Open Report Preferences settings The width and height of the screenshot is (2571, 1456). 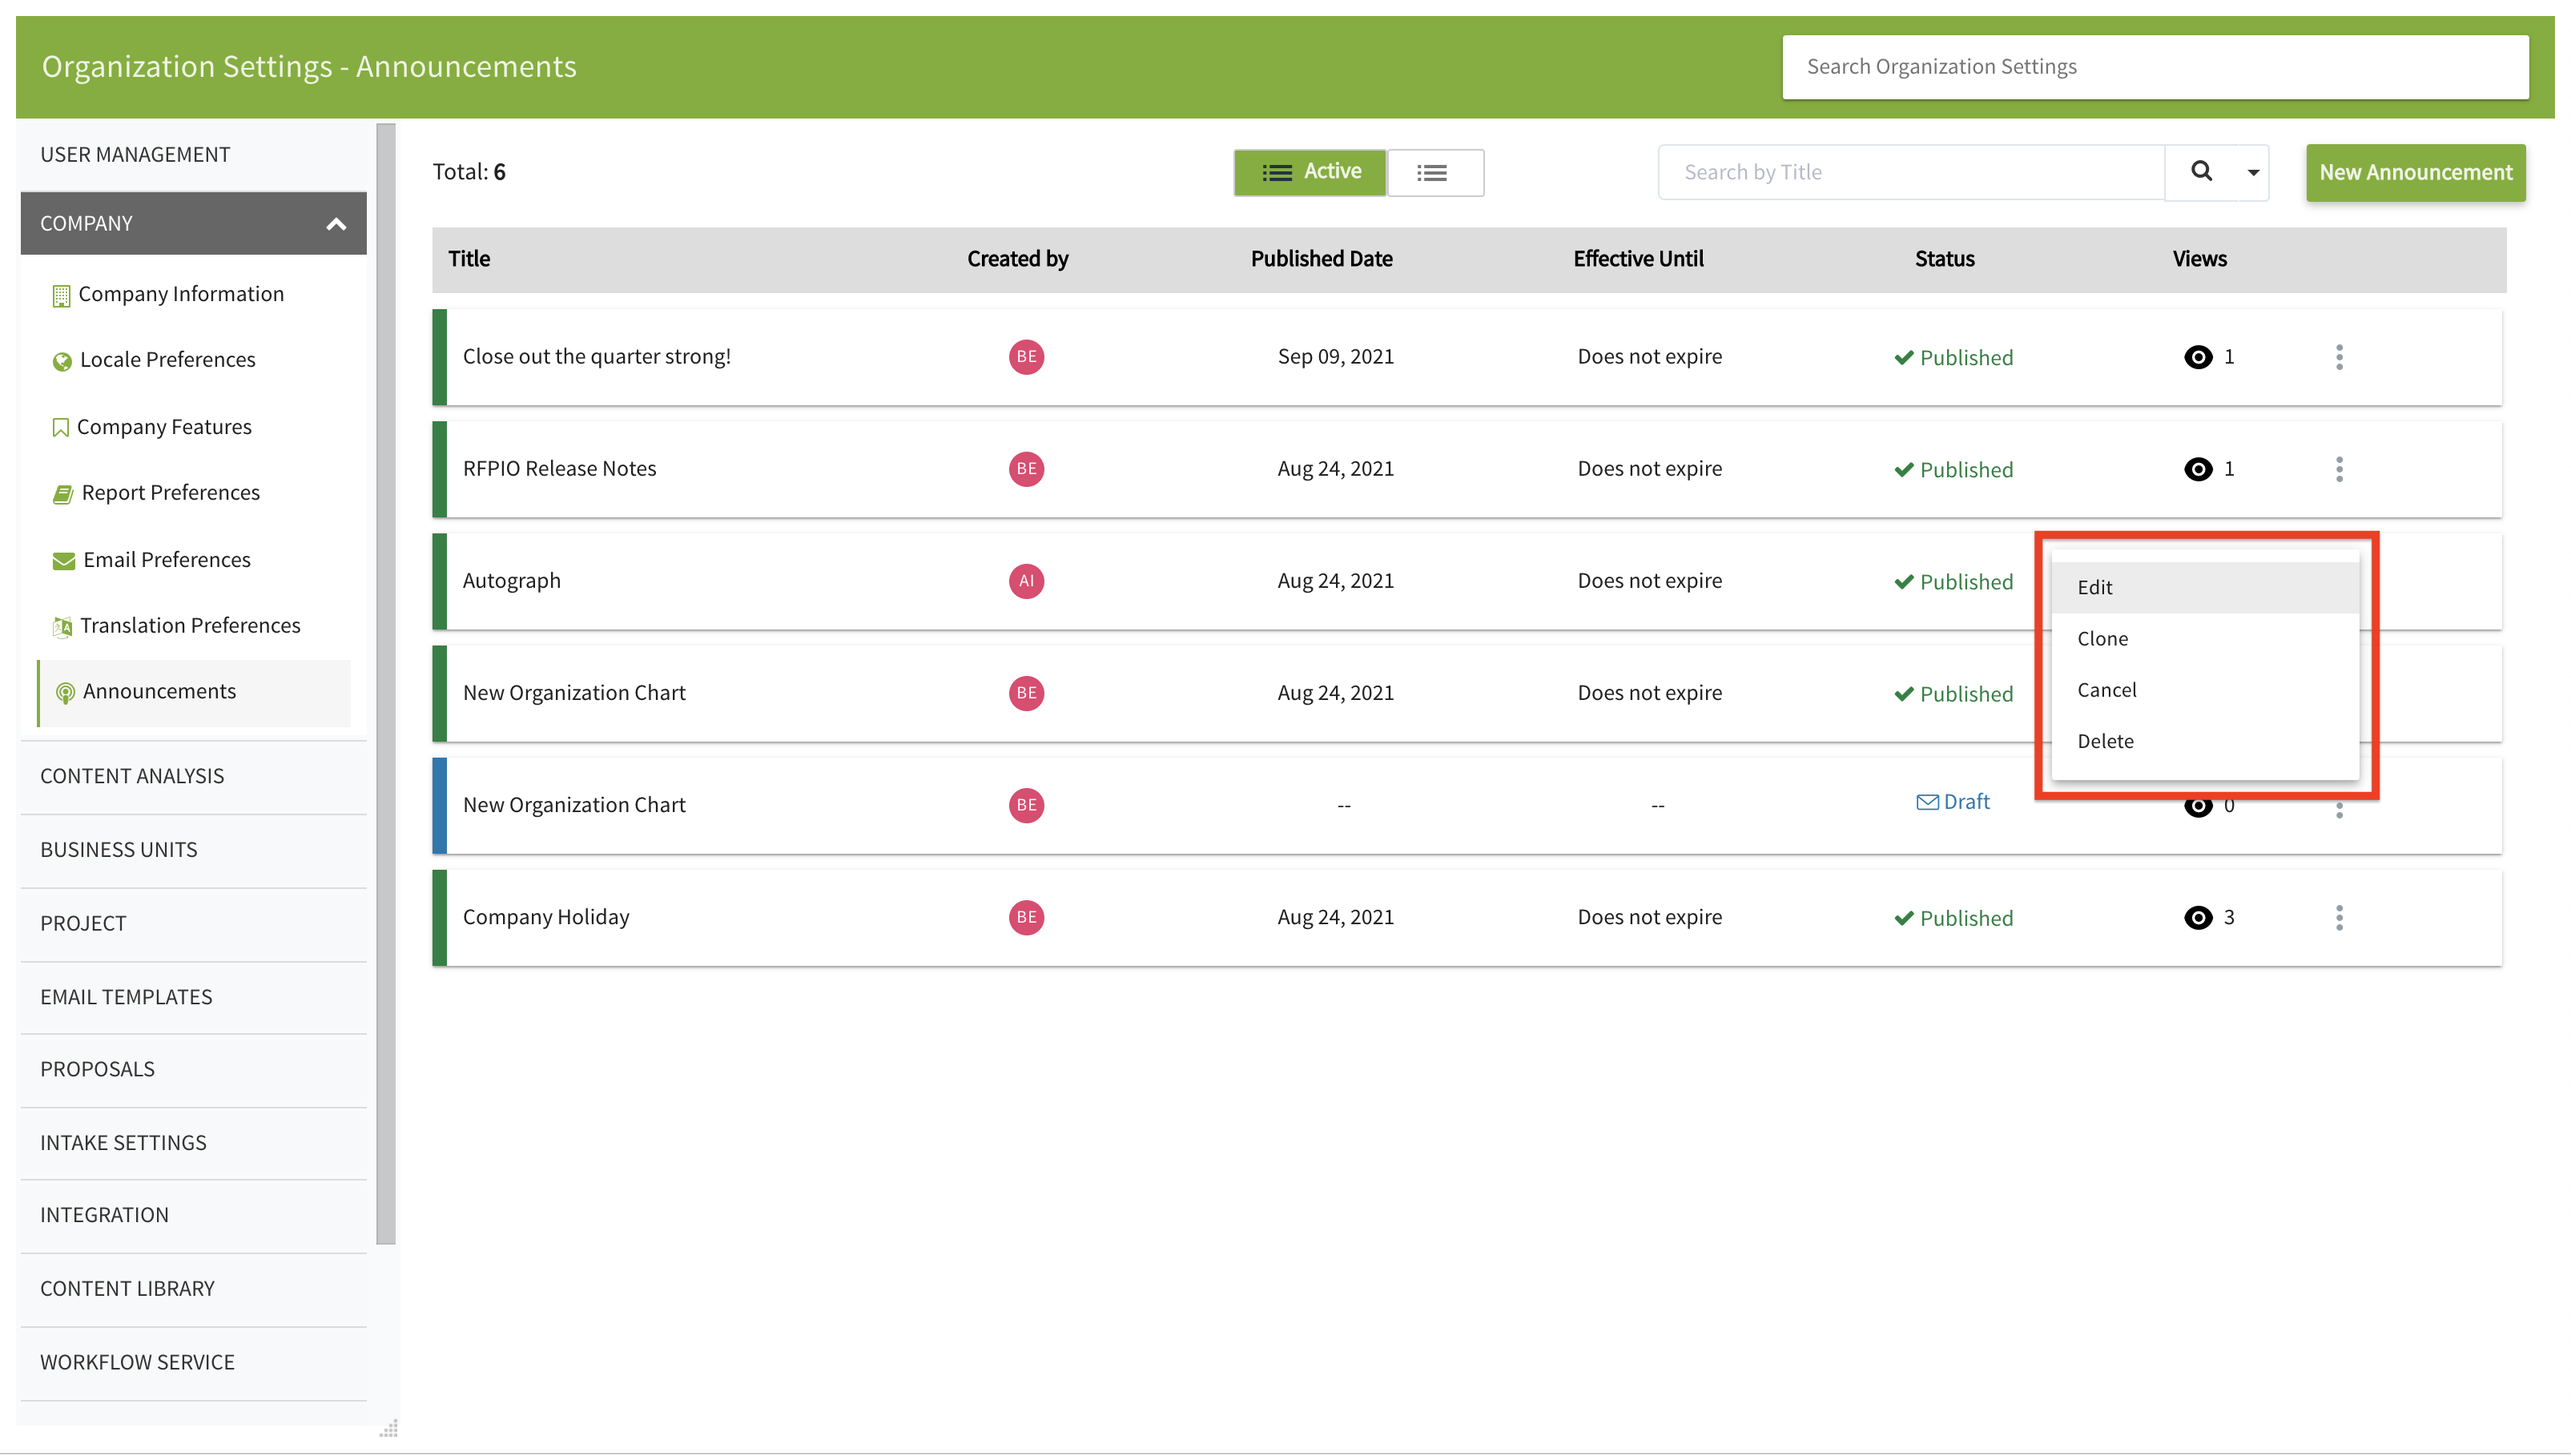pos(170,493)
